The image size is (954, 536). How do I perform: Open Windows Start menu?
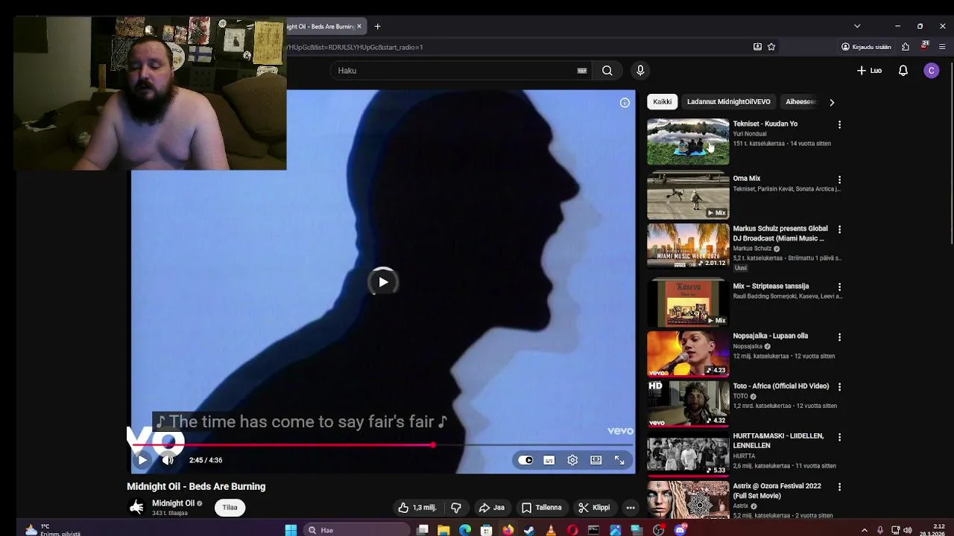[x=291, y=530]
